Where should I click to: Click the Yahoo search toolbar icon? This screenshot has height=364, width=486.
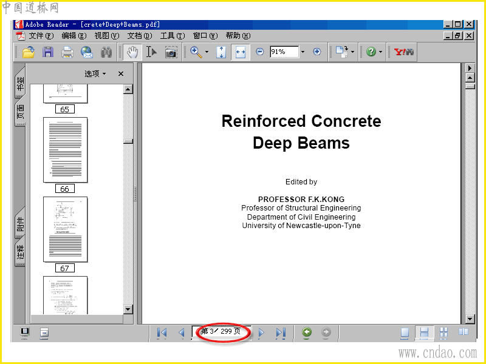[403, 52]
